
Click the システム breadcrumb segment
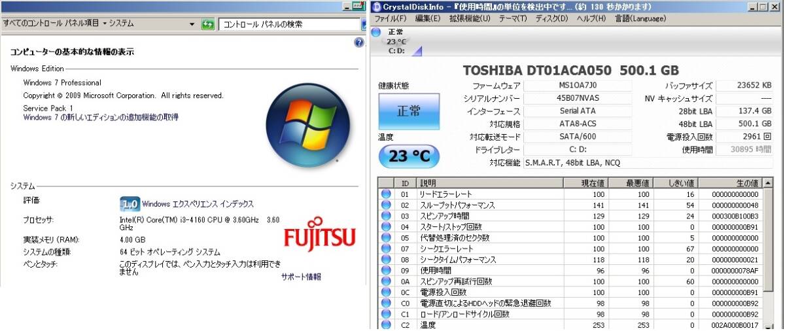pos(122,24)
